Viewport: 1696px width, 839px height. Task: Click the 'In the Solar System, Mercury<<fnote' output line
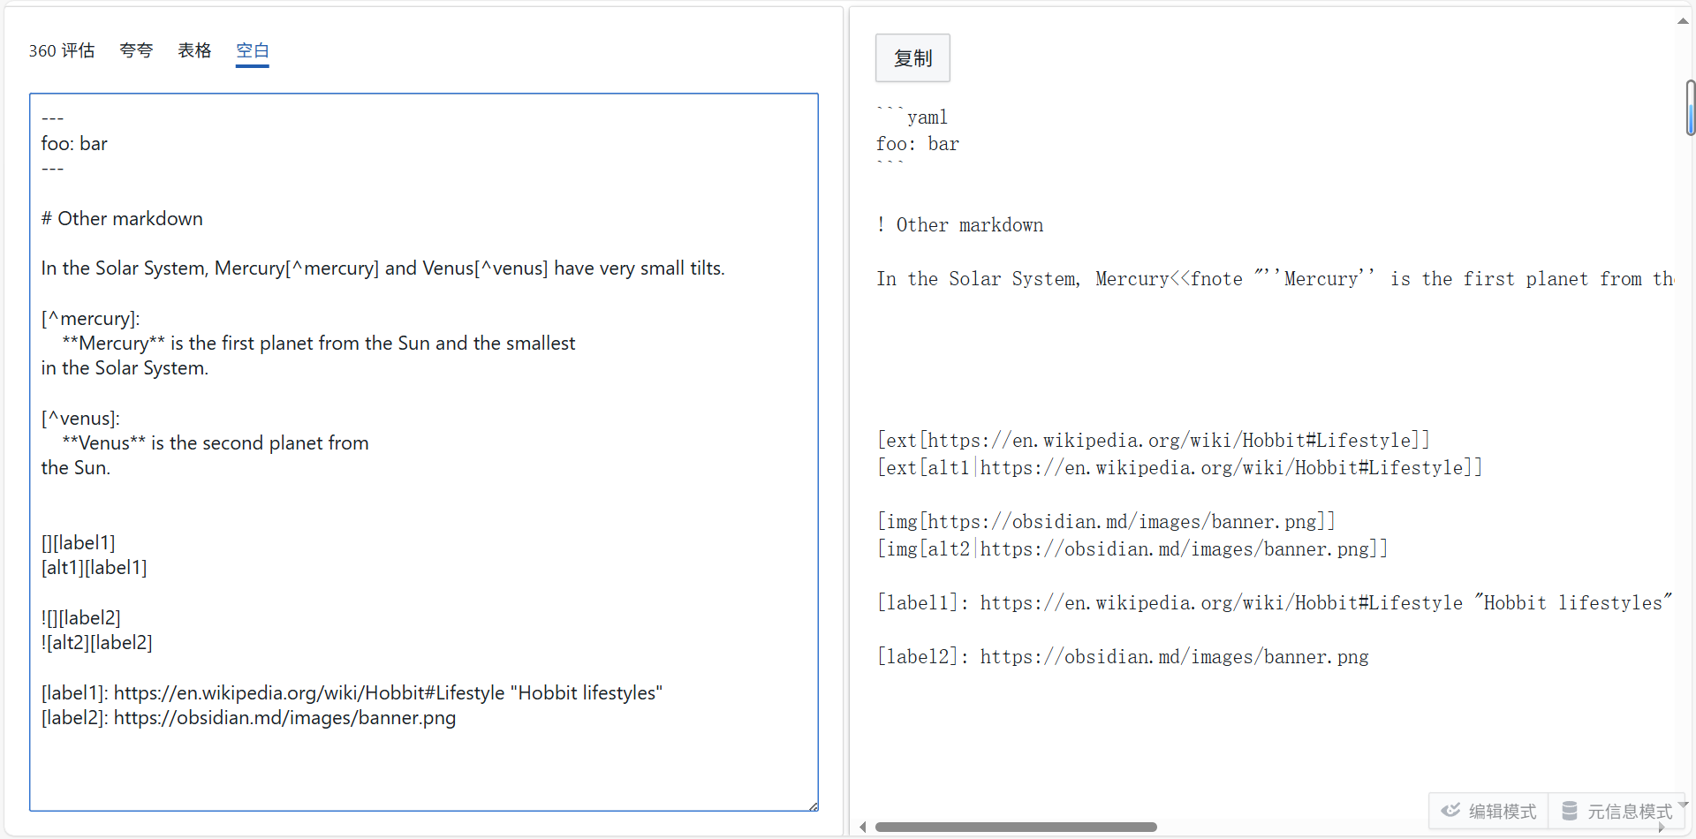coord(1276,279)
